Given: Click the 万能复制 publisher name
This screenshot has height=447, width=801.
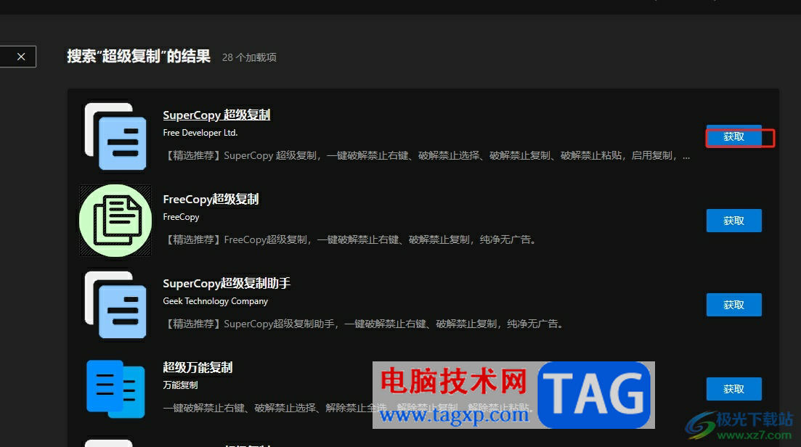Looking at the screenshot, I should [180, 385].
